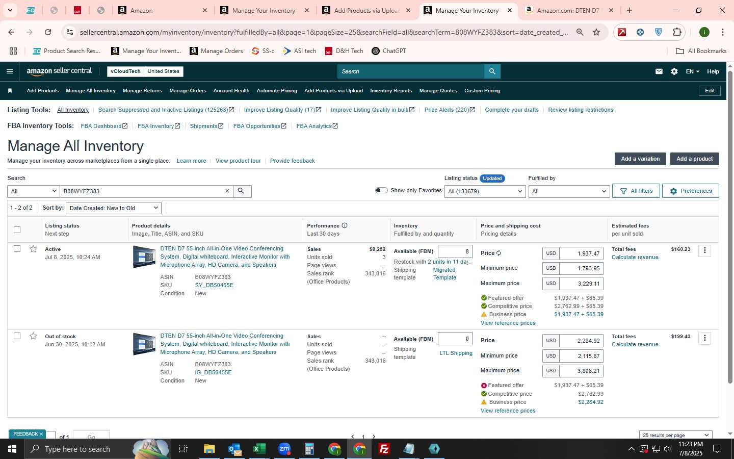734x459 pixels.
Task: Click the price field showing 1,937.47
Action: tap(581, 253)
